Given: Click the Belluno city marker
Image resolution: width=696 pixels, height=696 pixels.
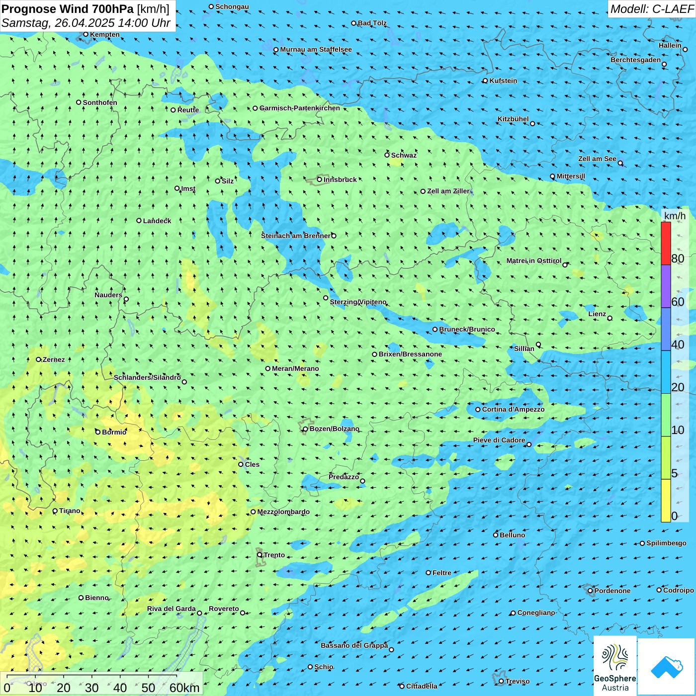Looking at the screenshot, I should point(496,535).
